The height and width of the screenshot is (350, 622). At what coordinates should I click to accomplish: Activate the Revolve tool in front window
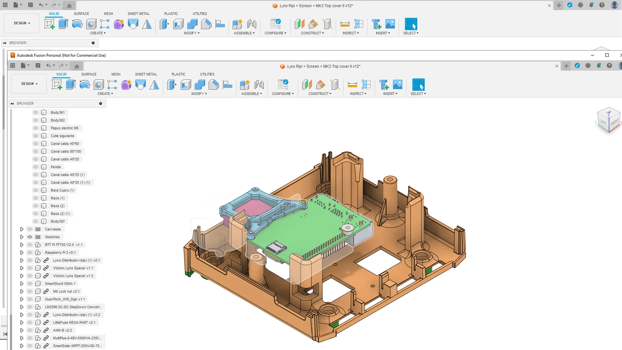85,84
